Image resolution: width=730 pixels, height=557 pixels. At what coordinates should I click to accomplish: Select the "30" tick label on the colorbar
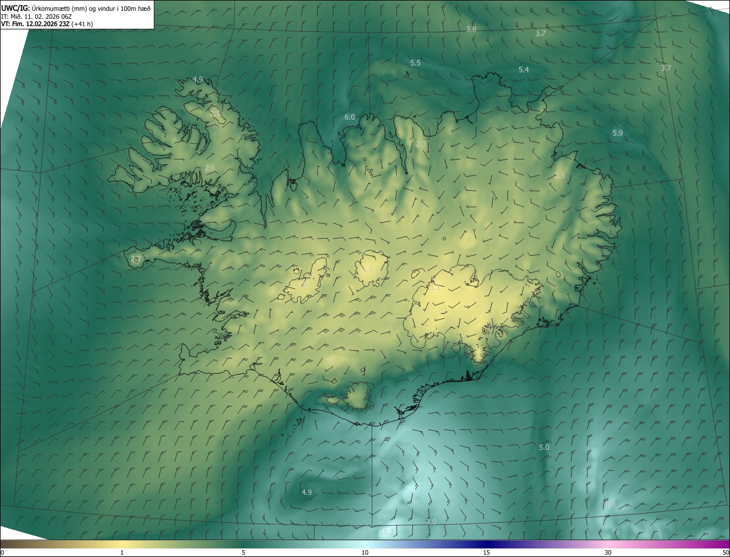[x=608, y=552]
